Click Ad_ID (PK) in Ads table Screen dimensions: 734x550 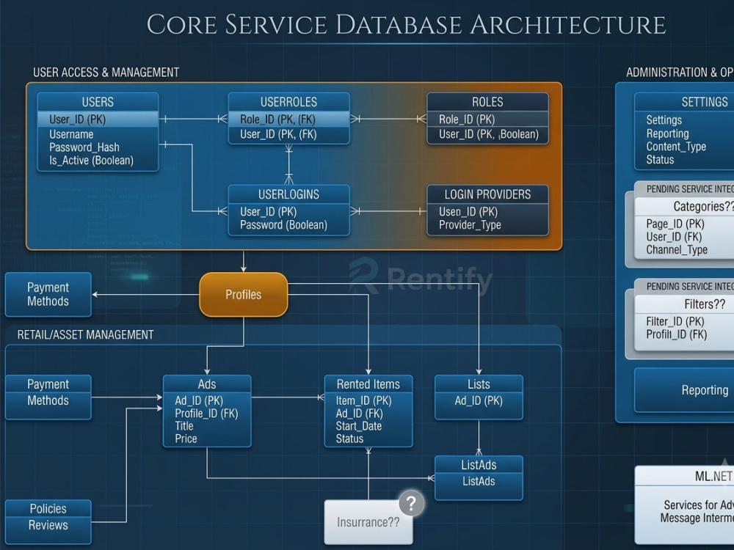pos(199,401)
